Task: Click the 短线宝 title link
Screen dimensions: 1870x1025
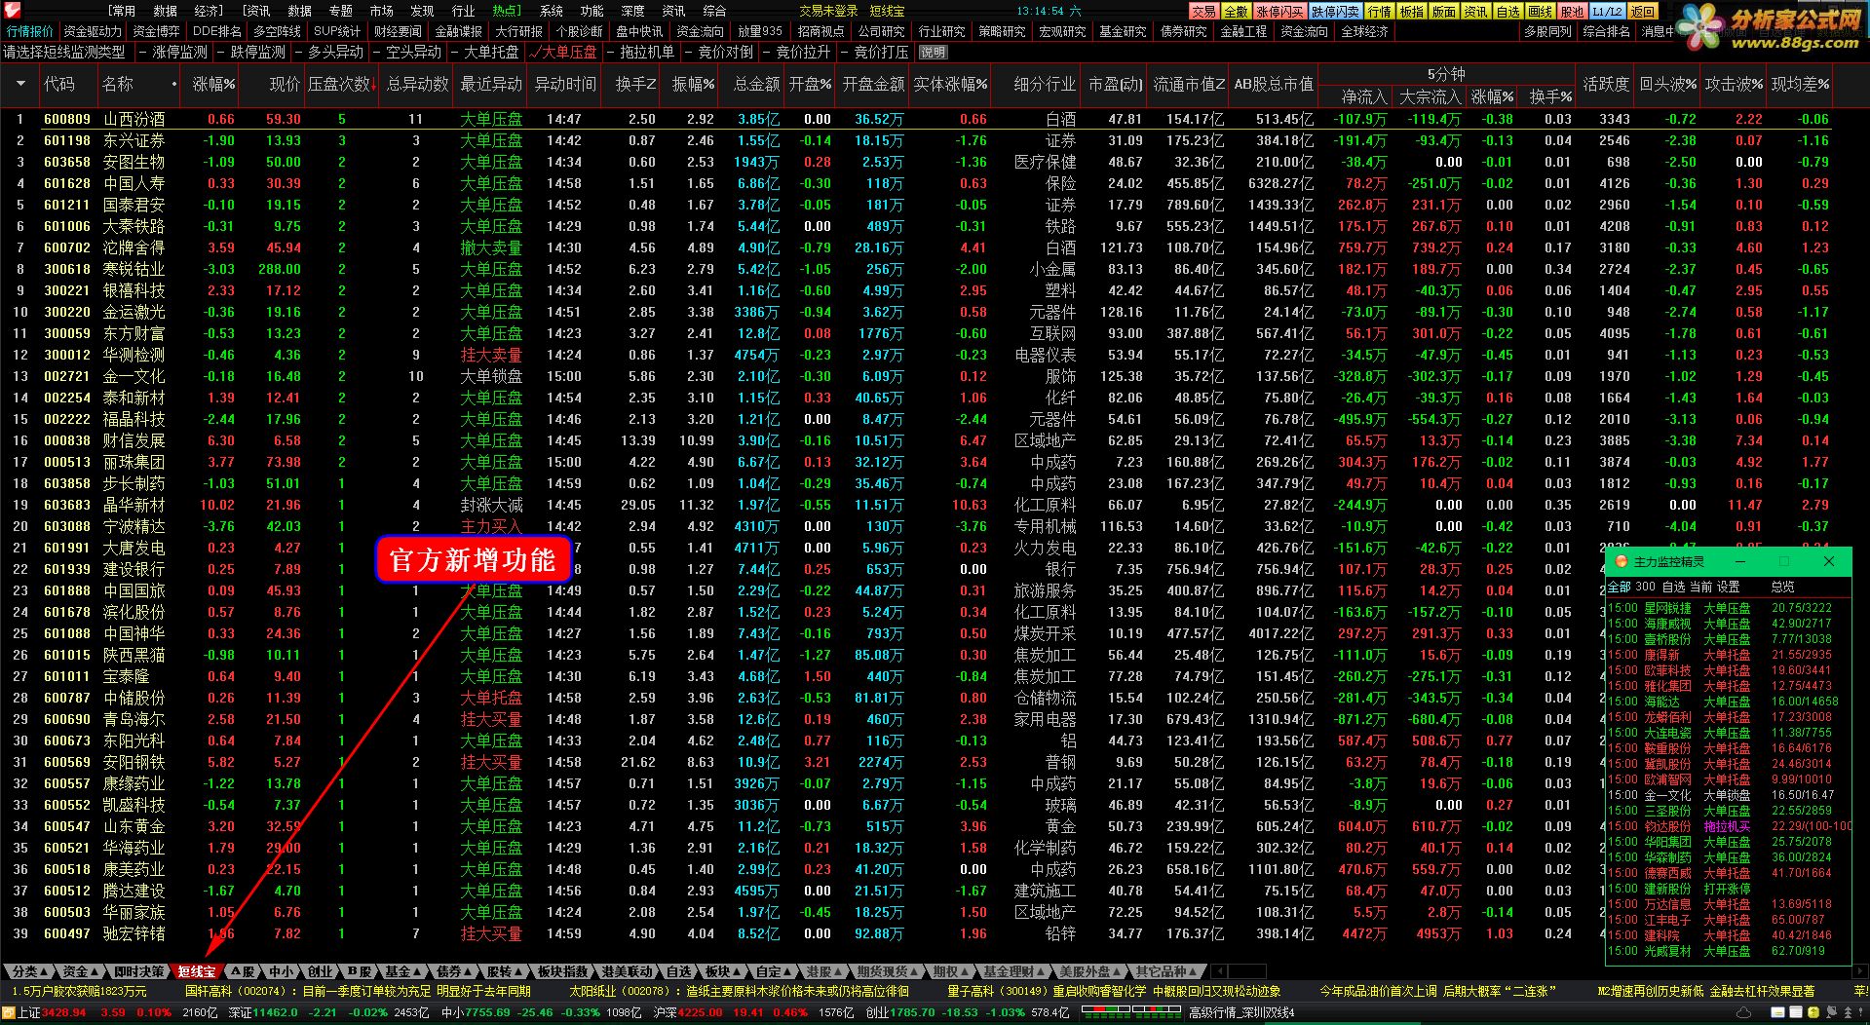Action: [886, 11]
